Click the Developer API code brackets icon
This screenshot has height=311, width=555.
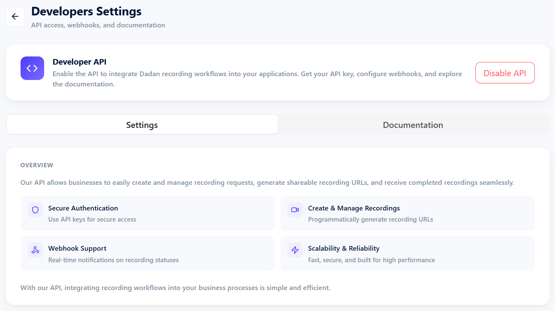32,68
